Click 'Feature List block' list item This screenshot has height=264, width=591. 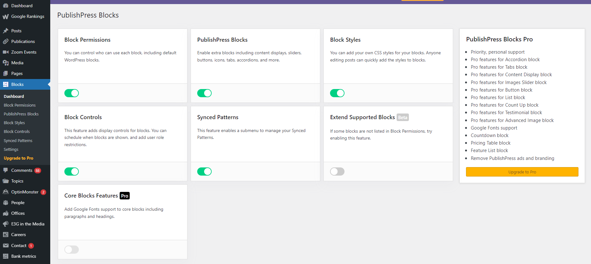pos(489,150)
